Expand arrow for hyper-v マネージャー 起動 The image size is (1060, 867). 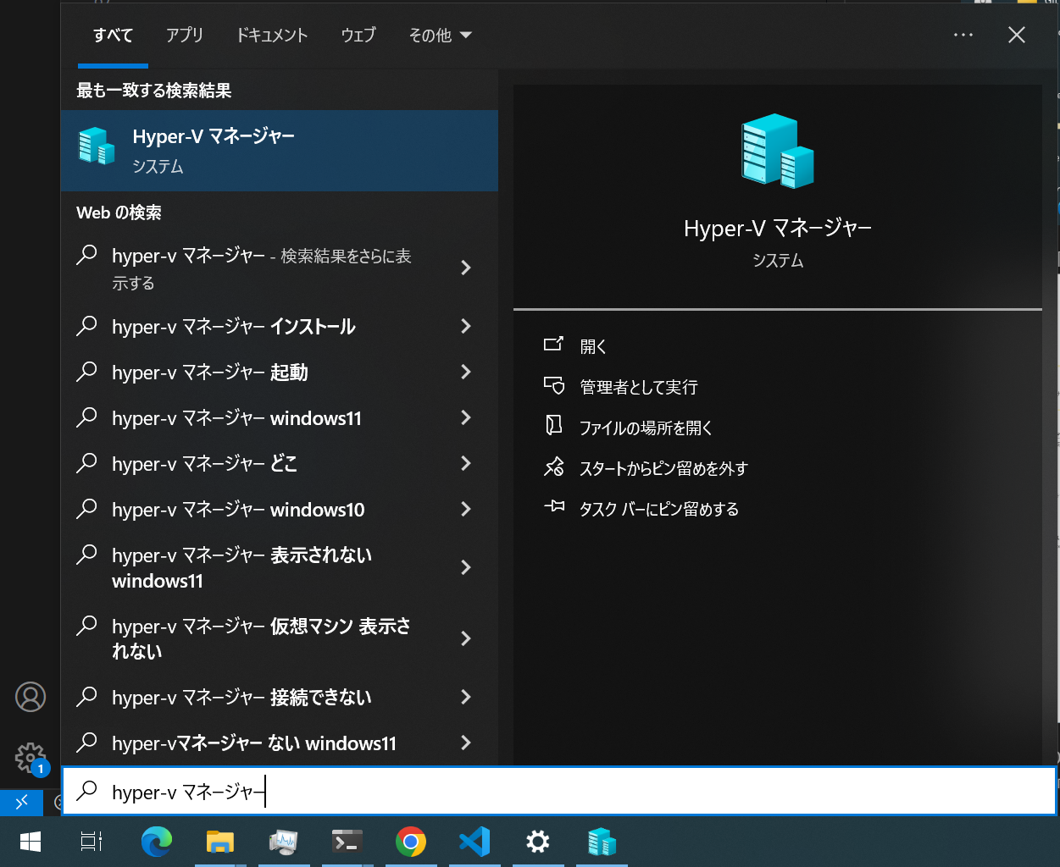coord(465,372)
